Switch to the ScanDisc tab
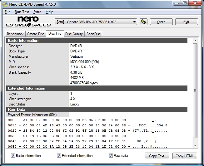 pos(93,34)
